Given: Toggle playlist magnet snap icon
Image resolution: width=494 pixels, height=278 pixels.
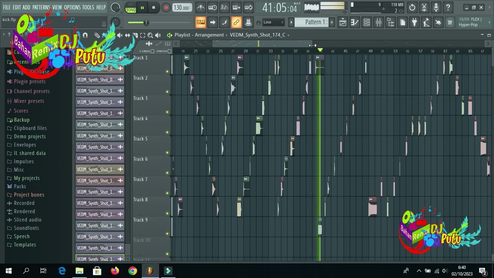Looking at the screenshot, I should 85,36.
